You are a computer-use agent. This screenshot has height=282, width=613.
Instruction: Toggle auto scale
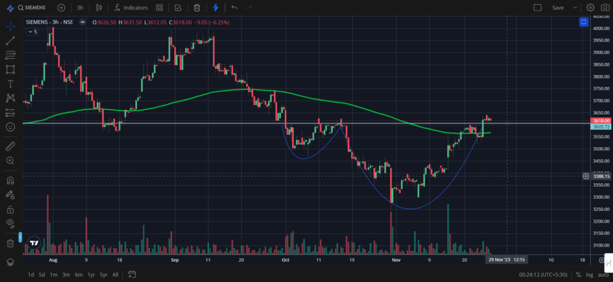point(603,275)
